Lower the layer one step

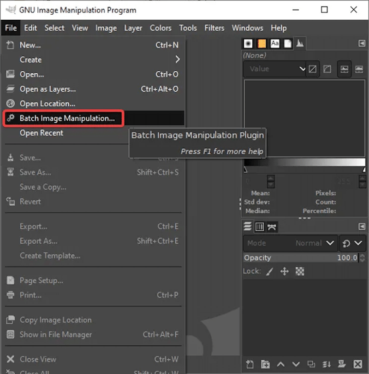pos(296,364)
